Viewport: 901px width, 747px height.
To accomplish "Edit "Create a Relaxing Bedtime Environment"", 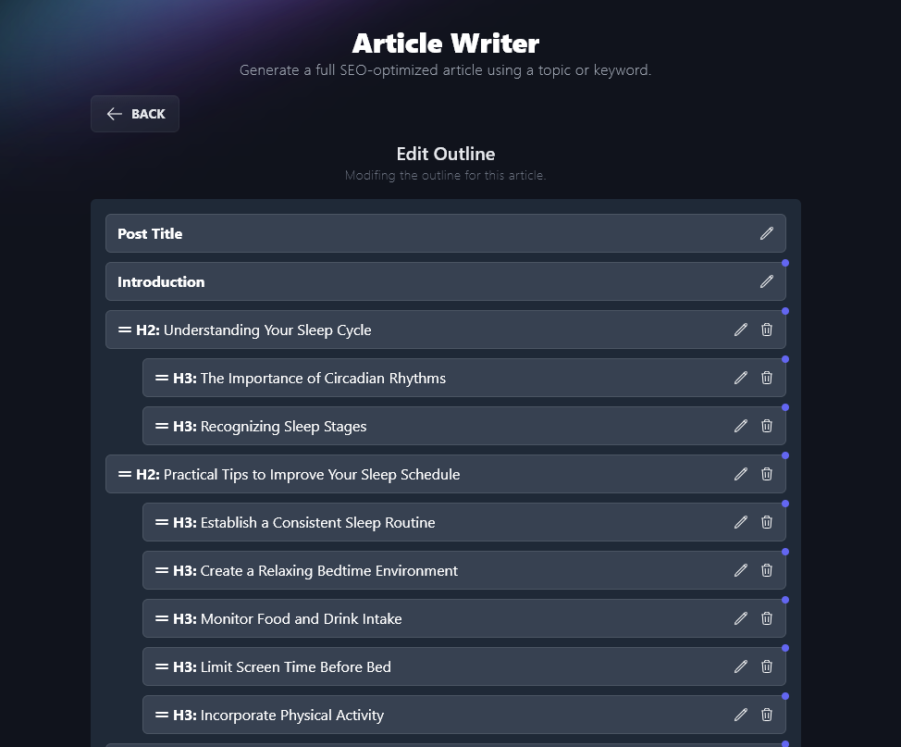I will point(741,570).
